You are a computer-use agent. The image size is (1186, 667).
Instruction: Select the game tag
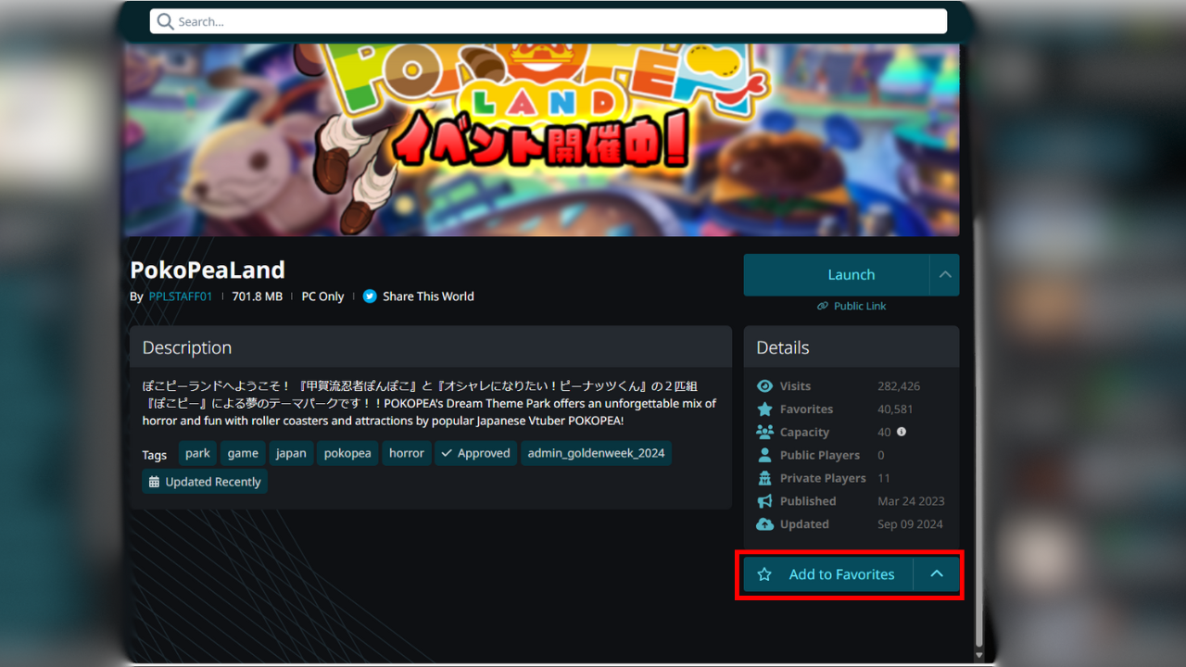243,453
